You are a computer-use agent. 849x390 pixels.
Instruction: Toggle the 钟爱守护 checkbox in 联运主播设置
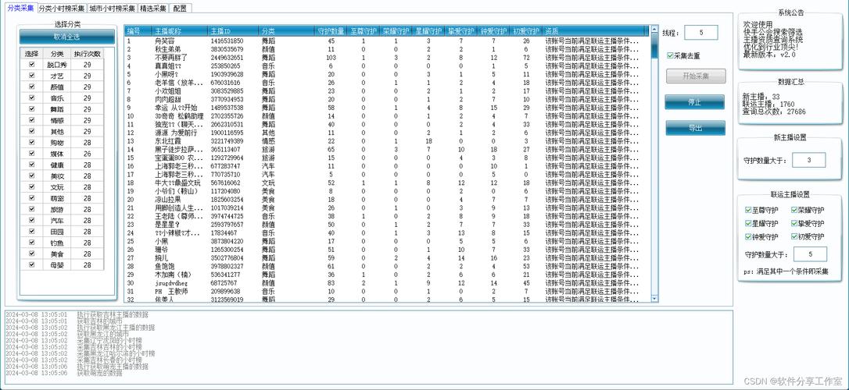pos(748,236)
